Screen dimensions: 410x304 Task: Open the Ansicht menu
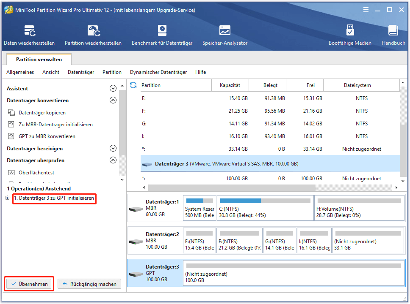coord(51,72)
